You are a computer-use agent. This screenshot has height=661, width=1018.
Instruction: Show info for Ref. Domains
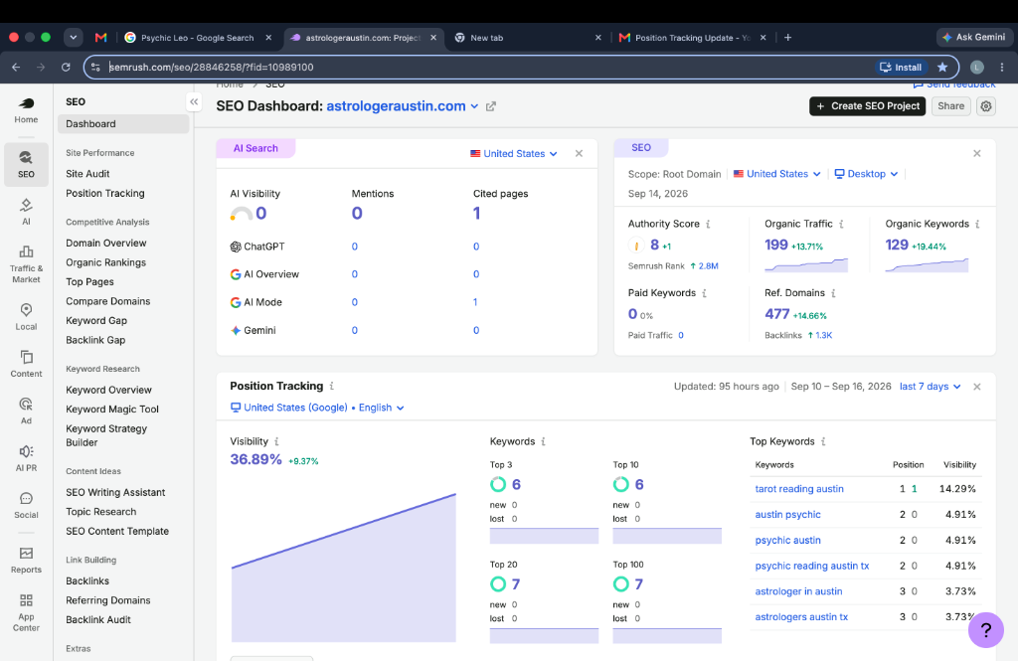point(834,293)
